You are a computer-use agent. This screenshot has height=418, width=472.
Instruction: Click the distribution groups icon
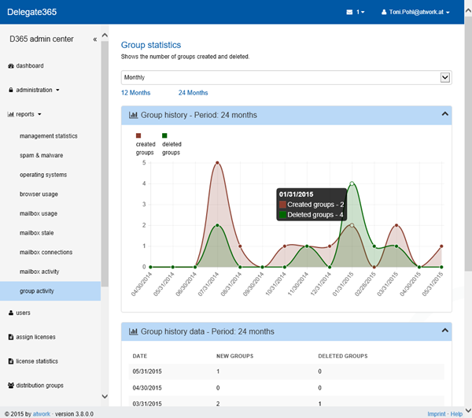click(x=10, y=386)
